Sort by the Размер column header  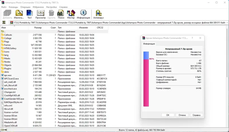pyautogui.click(x=35, y=27)
